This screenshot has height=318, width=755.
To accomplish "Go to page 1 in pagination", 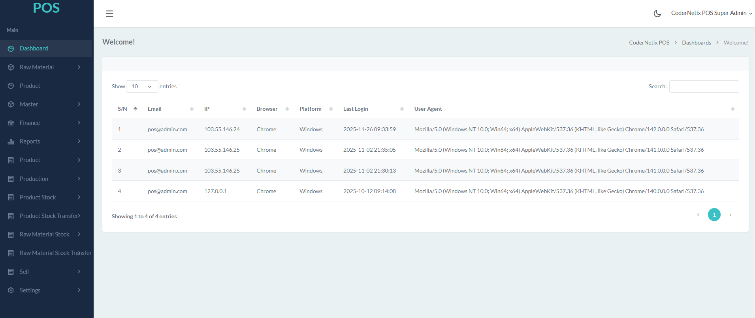I will click(714, 215).
